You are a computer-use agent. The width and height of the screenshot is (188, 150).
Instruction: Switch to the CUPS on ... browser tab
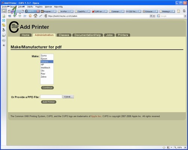(x=99, y=12)
